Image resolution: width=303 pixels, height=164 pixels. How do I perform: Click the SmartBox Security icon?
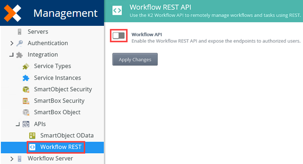coord(26,101)
